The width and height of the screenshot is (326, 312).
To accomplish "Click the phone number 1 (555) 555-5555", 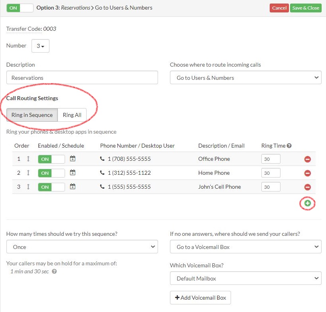I will (129, 187).
